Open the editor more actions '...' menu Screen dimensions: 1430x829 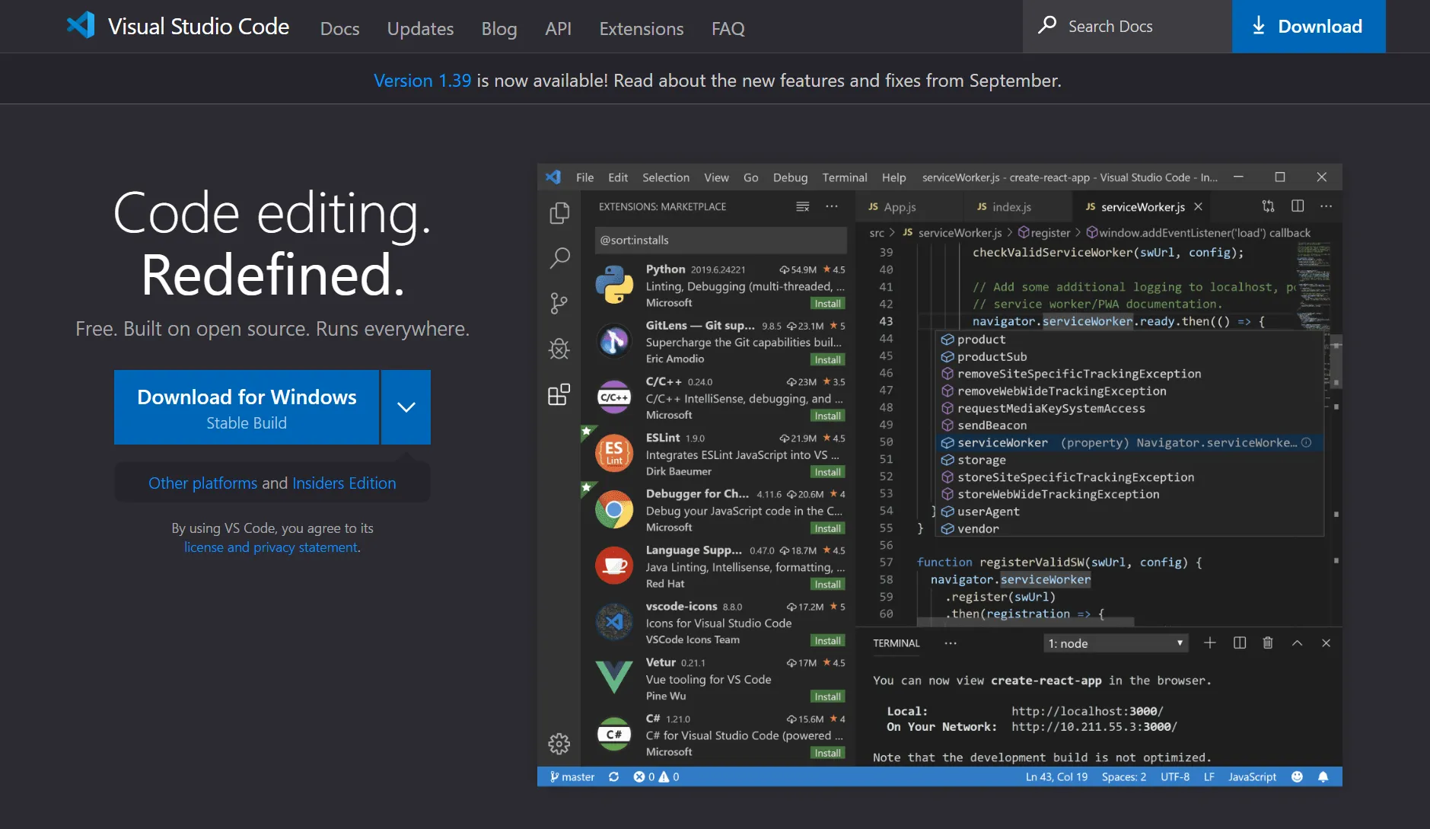(1327, 206)
